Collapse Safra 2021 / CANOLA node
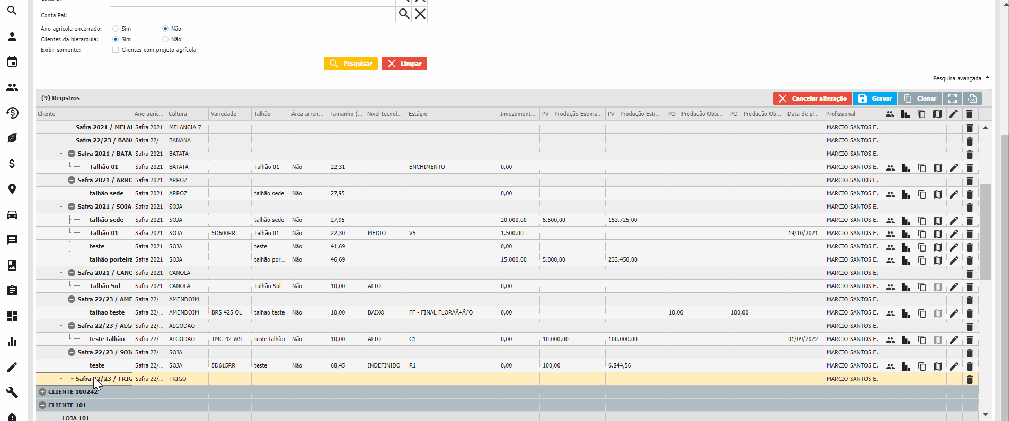The height and width of the screenshot is (421, 1009). [72, 273]
